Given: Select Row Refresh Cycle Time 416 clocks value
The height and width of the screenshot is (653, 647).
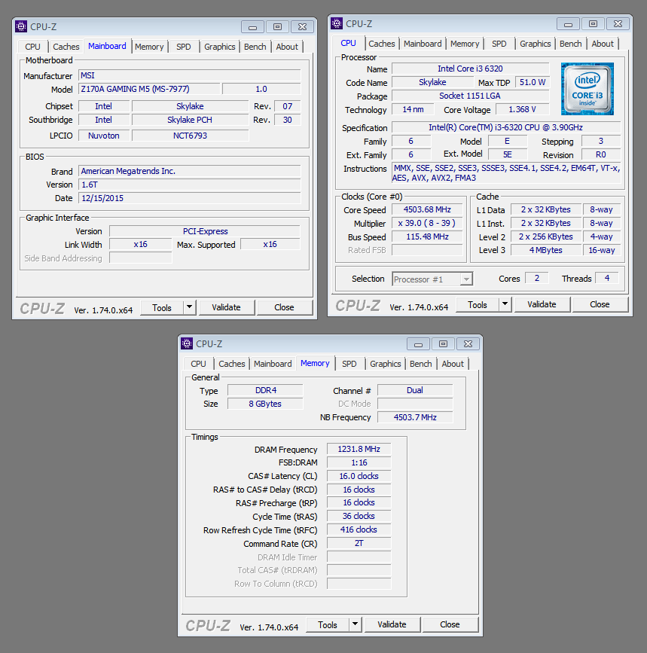Looking at the screenshot, I should pyautogui.click(x=359, y=529).
